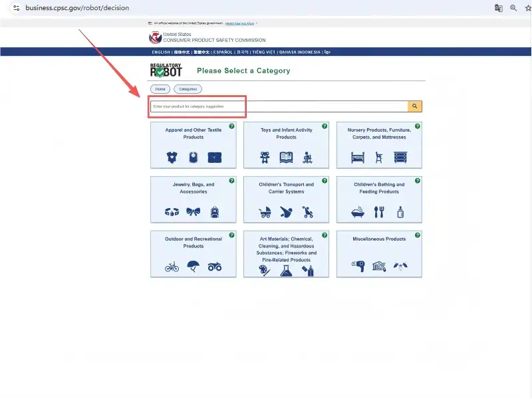Click the hair dryer icon in Miscellaneous card
This screenshot has height=399, width=532.
pos(358,266)
